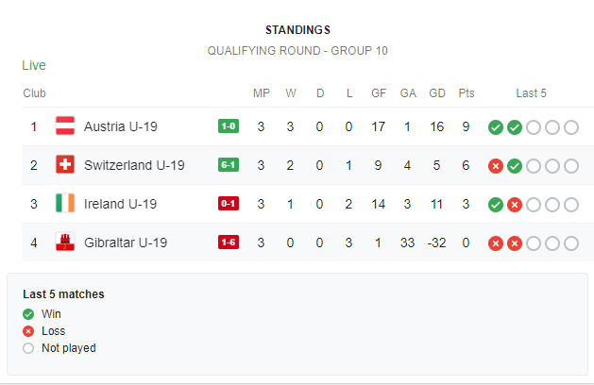Open Ireland's live 0-1 score badge
Viewport: 594px width, 385px height.
coord(229,203)
